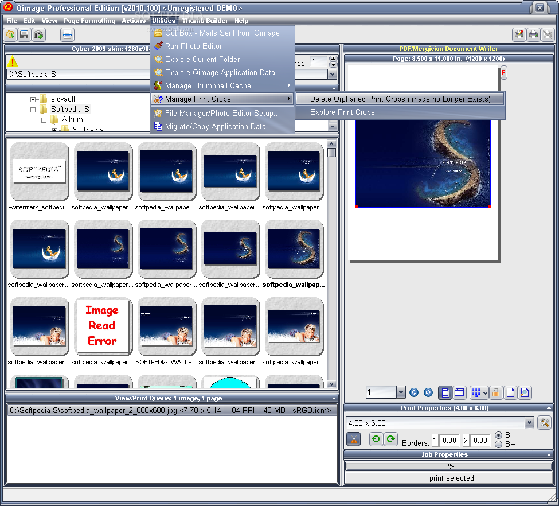559x506 pixels.
Task: Click the Border 1 value field
Action: point(449,441)
